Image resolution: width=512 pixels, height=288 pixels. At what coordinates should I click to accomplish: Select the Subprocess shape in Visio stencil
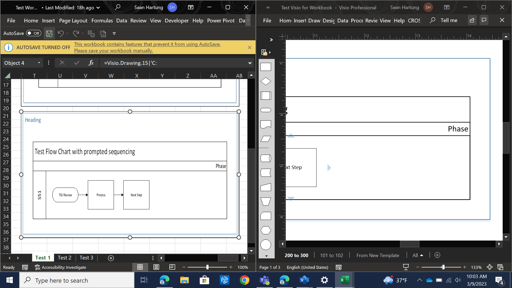[x=266, y=96]
